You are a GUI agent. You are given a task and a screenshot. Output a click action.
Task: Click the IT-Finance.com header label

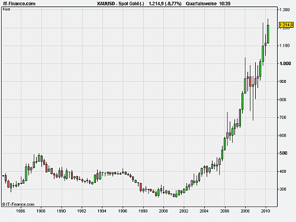click(20, 4)
